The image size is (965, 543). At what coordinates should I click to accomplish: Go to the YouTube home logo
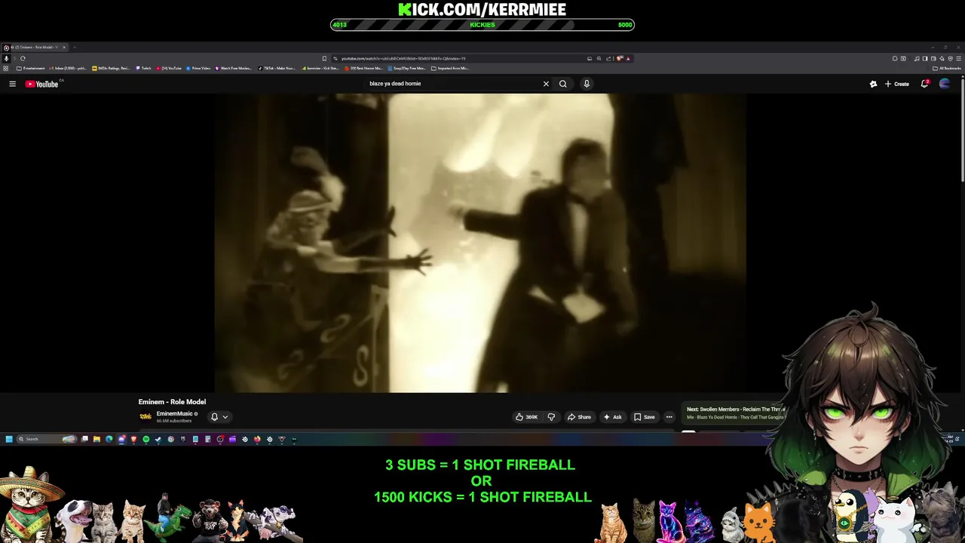pyautogui.click(x=42, y=84)
